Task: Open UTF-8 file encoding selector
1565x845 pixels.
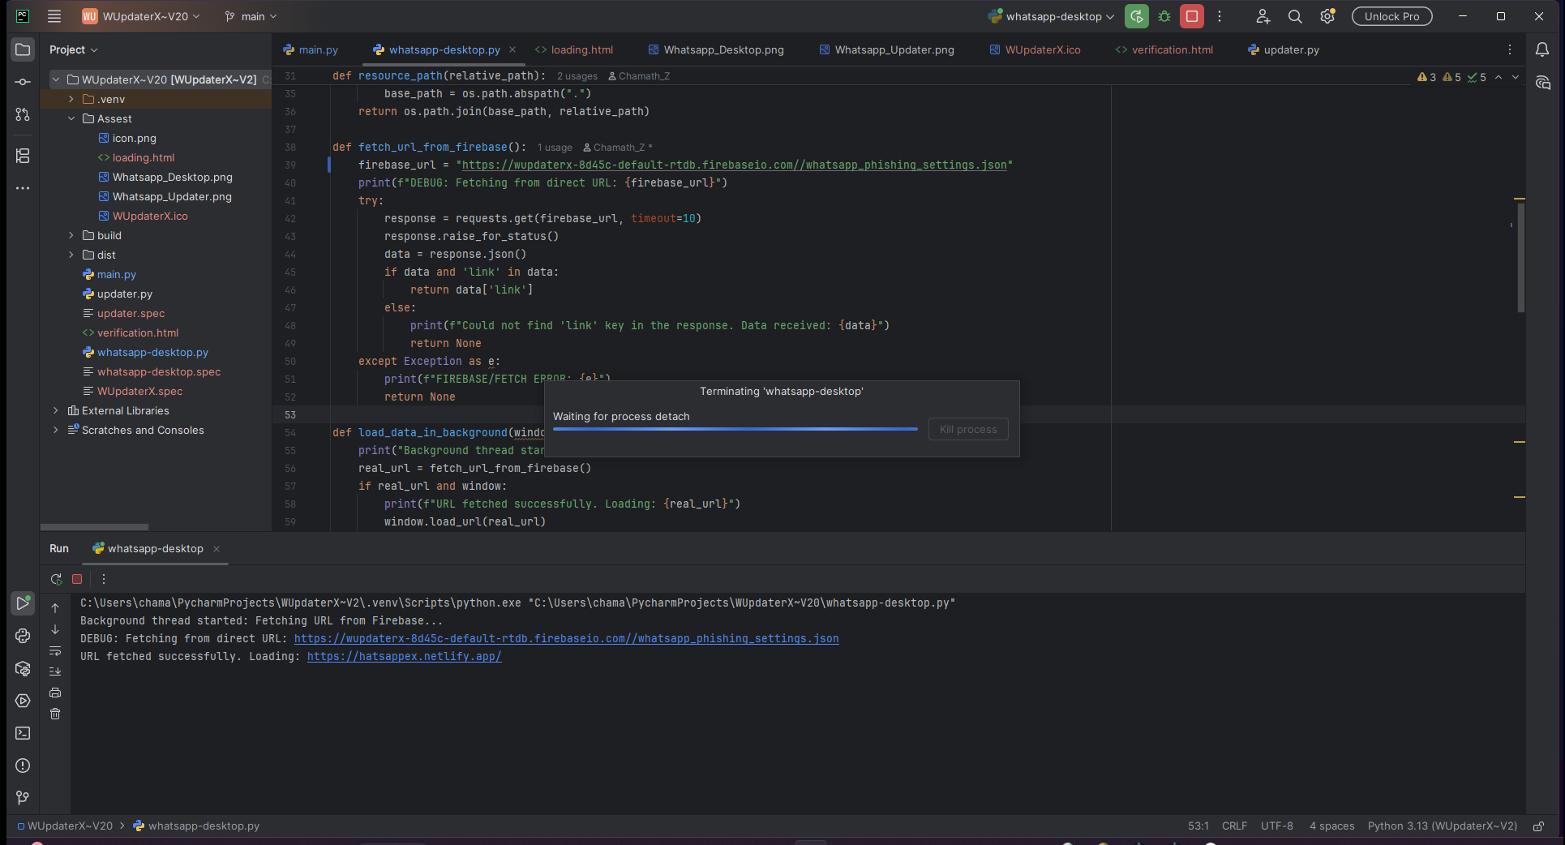Action: pyautogui.click(x=1276, y=826)
